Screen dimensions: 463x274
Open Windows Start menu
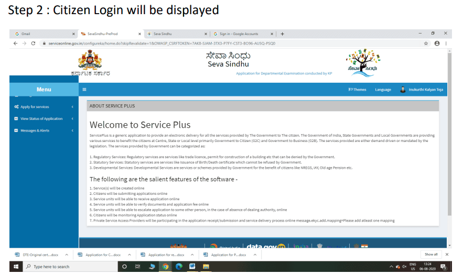16,267
